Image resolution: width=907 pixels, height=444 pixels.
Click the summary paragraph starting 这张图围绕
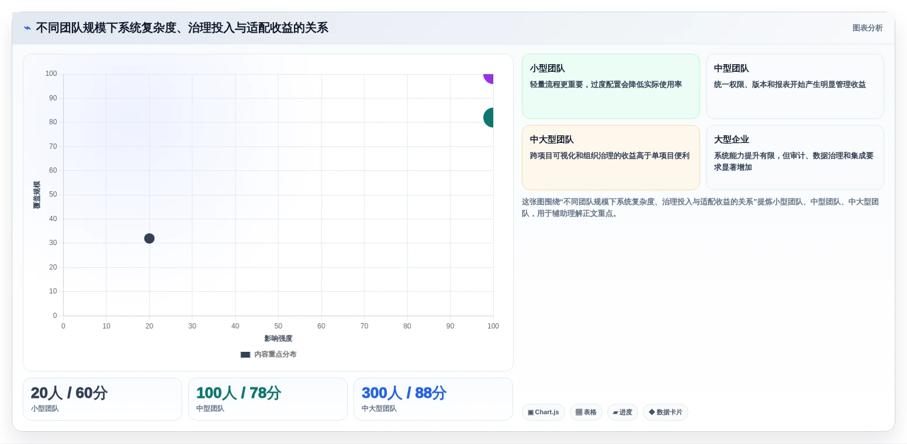coord(700,208)
